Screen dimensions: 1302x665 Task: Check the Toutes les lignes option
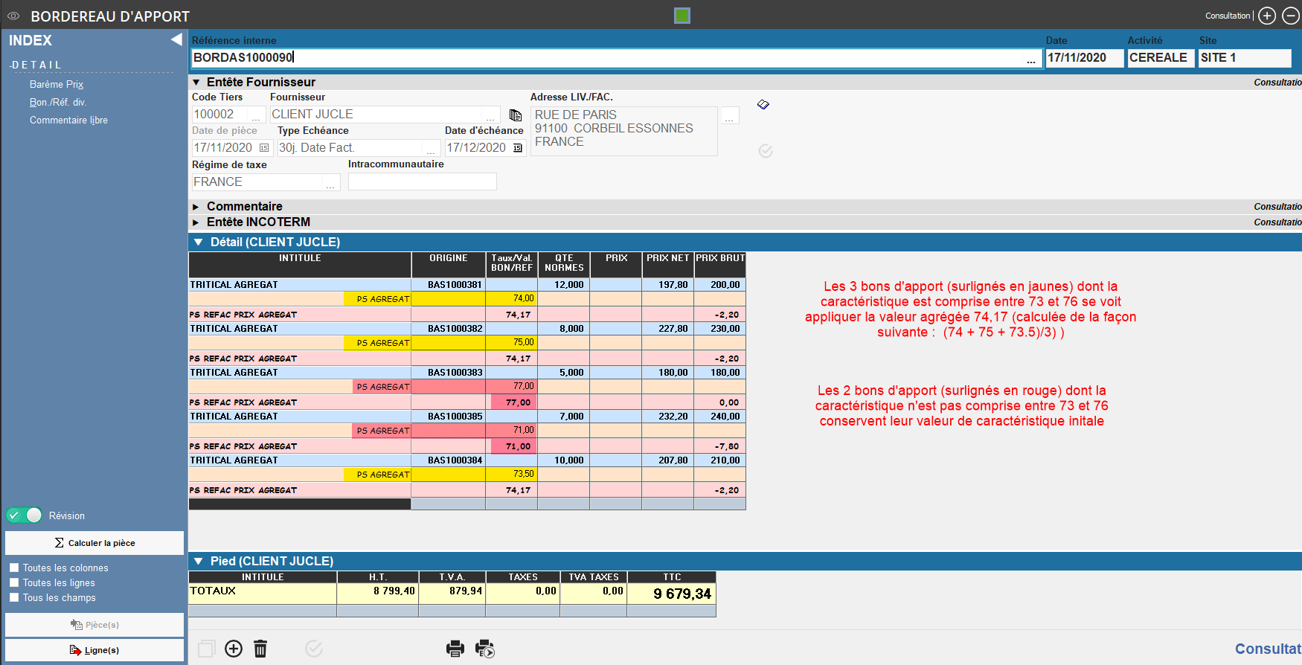click(14, 582)
